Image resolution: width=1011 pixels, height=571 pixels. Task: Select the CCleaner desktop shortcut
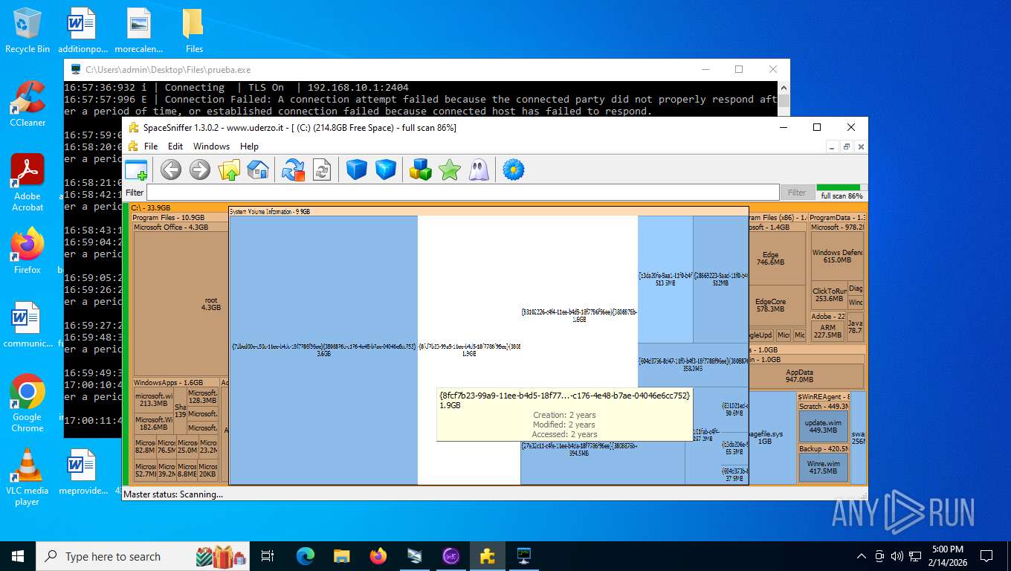click(28, 104)
